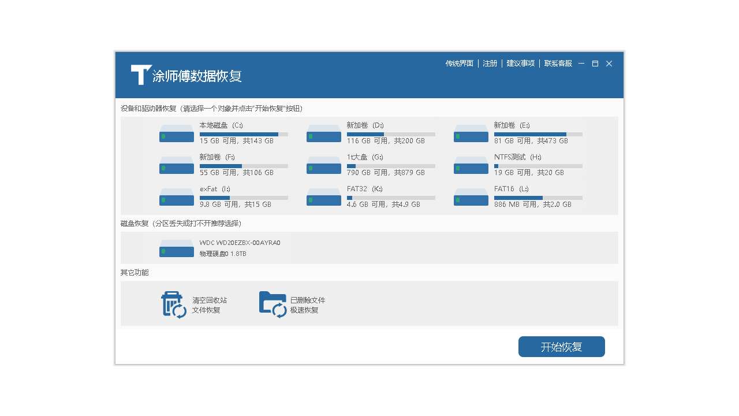Choose the E: volume drive icon
This screenshot has width=739, height=416.
(471, 133)
